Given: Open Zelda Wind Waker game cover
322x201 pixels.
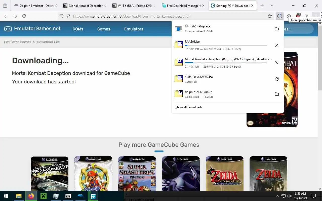Looking at the screenshot, I should click(225, 174).
